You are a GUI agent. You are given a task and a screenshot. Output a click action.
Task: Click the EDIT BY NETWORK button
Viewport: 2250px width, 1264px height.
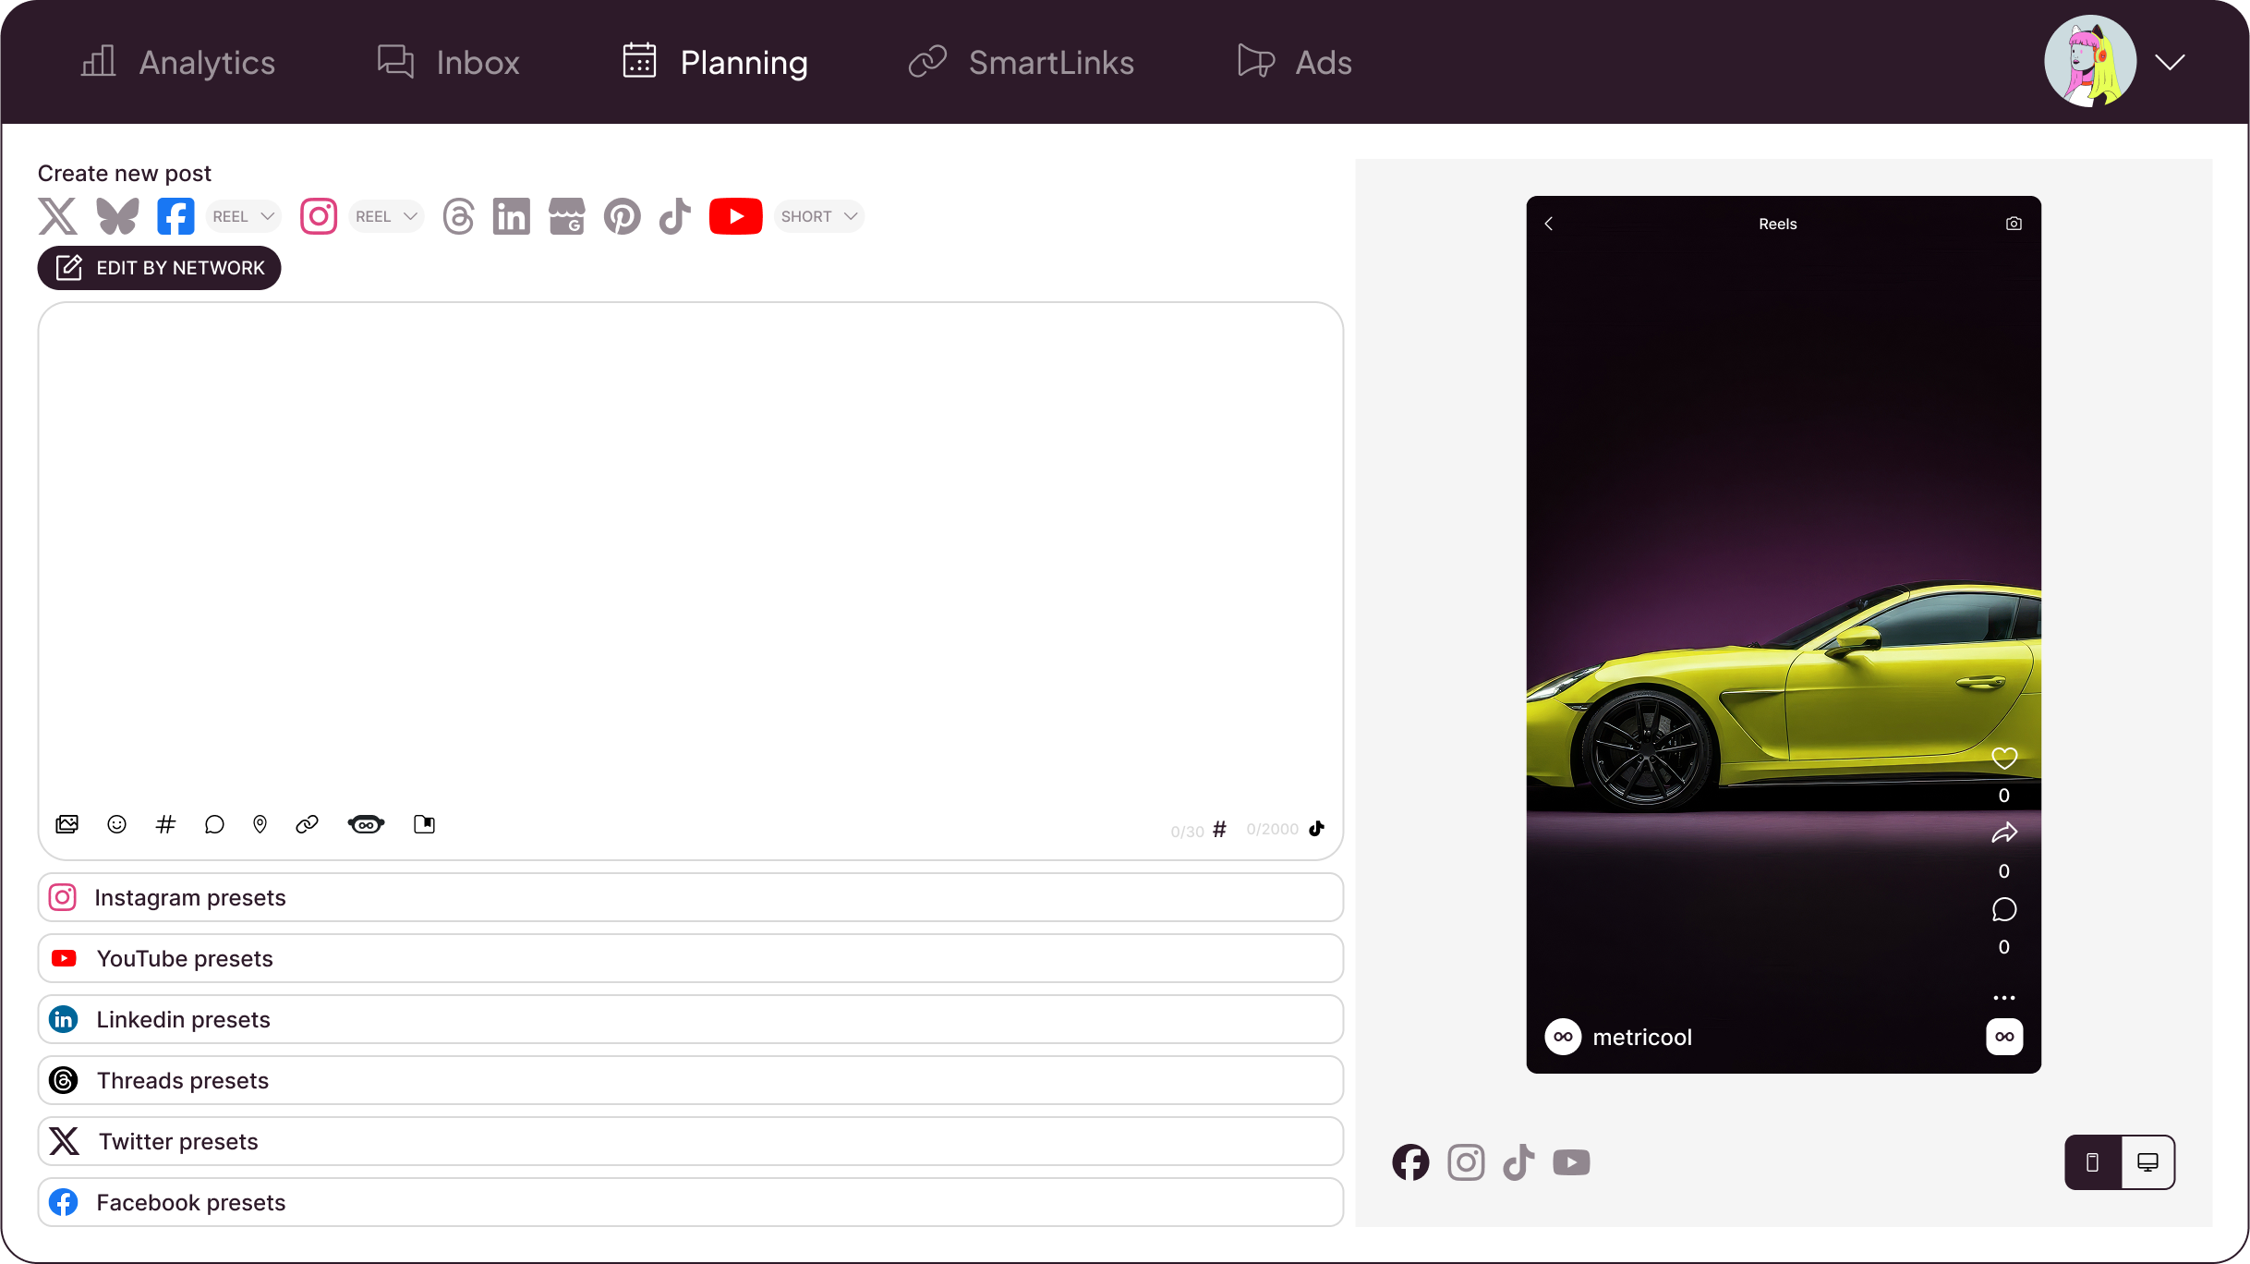(159, 268)
